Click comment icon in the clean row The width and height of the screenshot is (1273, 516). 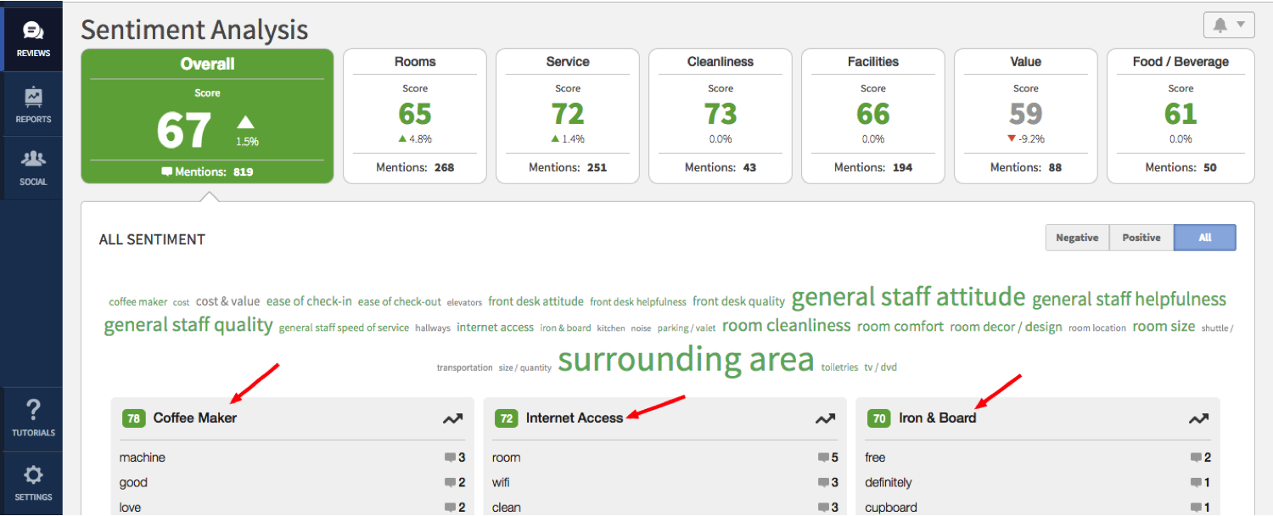[823, 508]
